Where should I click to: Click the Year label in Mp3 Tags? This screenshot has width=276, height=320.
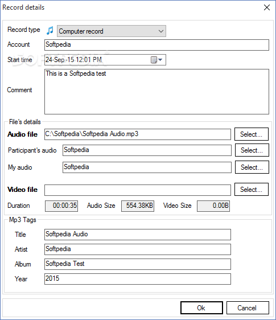pos(21,279)
